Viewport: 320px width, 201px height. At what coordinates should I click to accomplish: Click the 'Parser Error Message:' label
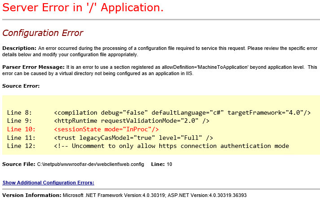click(34, 67)
